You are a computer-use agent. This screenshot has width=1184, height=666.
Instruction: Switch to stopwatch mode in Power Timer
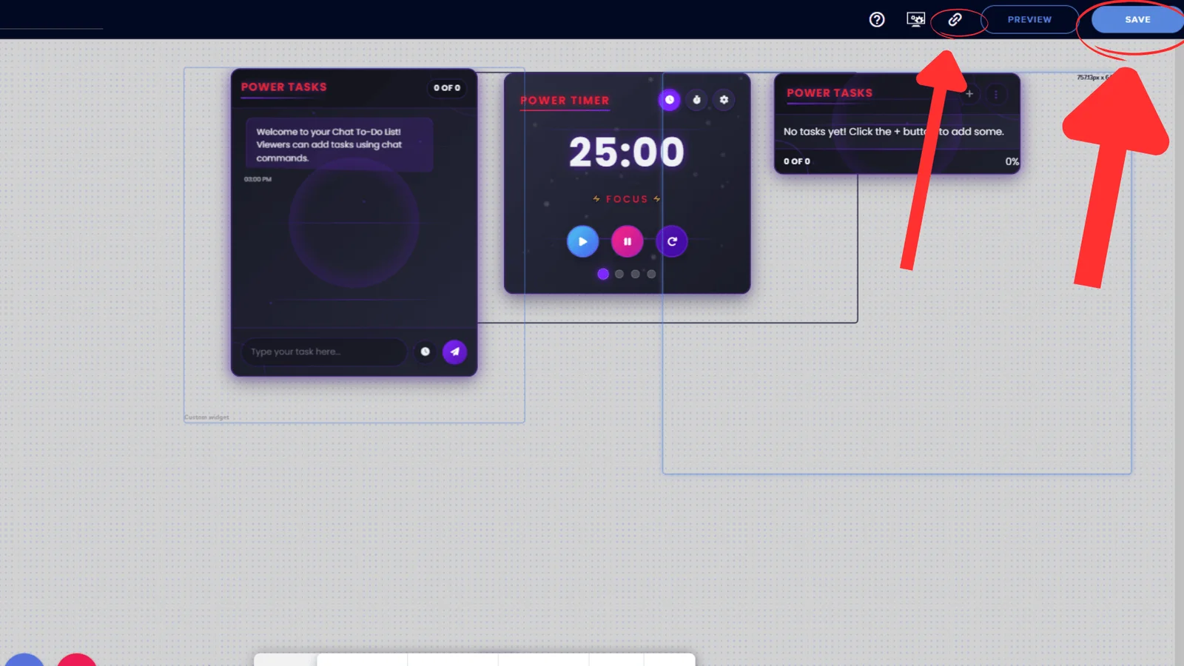point(696,100)
